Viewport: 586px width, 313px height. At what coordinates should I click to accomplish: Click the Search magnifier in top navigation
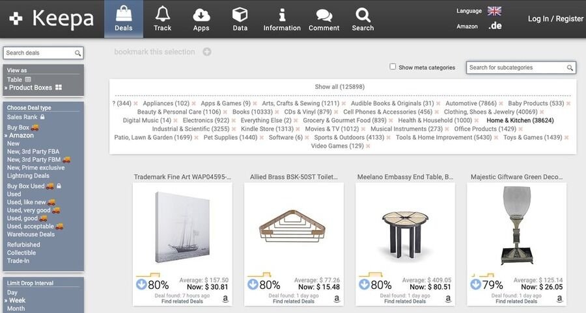coord(363,19)
